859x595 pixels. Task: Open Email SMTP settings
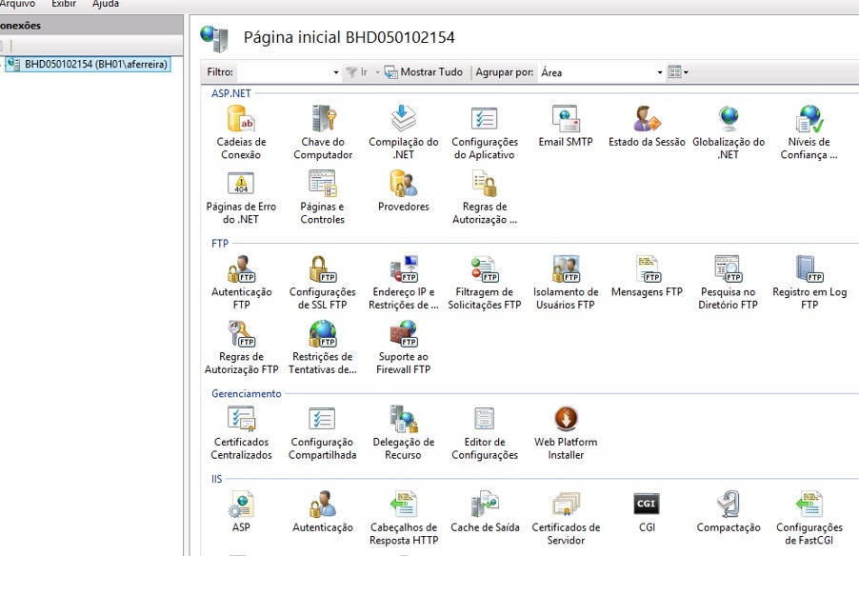(x=566, y=127)
